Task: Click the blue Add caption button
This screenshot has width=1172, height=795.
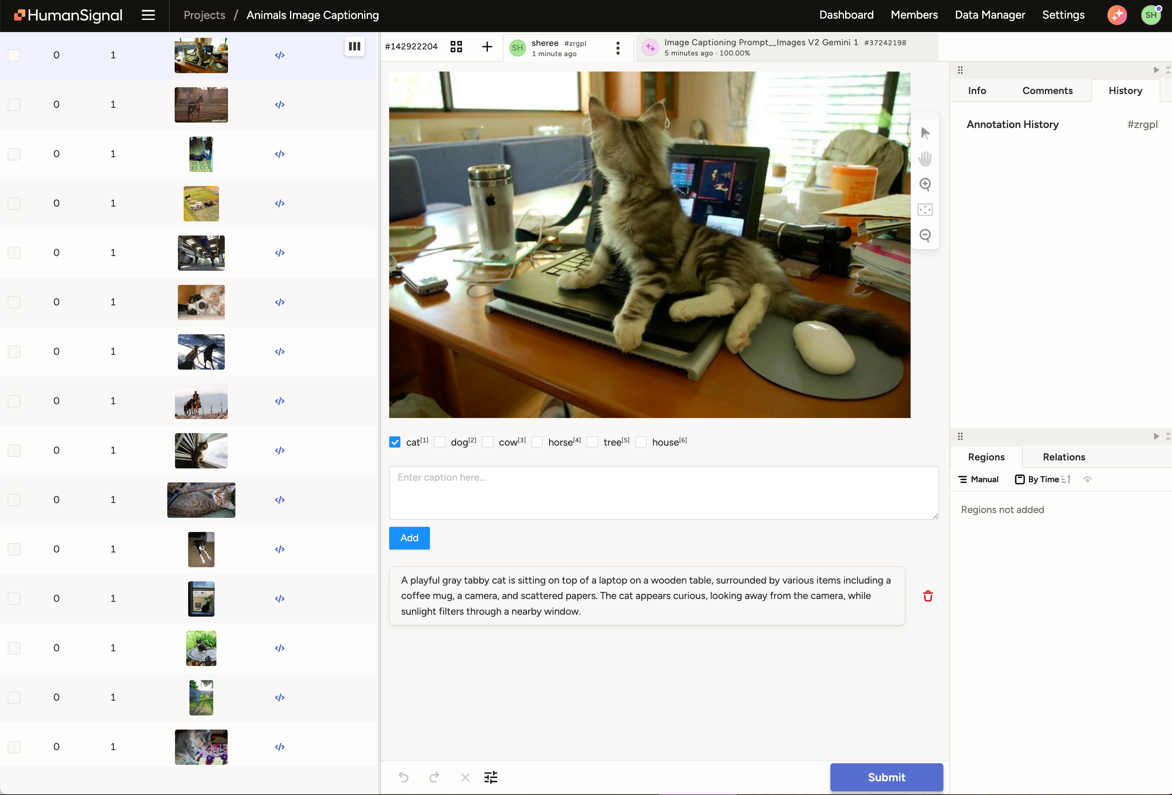Action: click(409, 538)
